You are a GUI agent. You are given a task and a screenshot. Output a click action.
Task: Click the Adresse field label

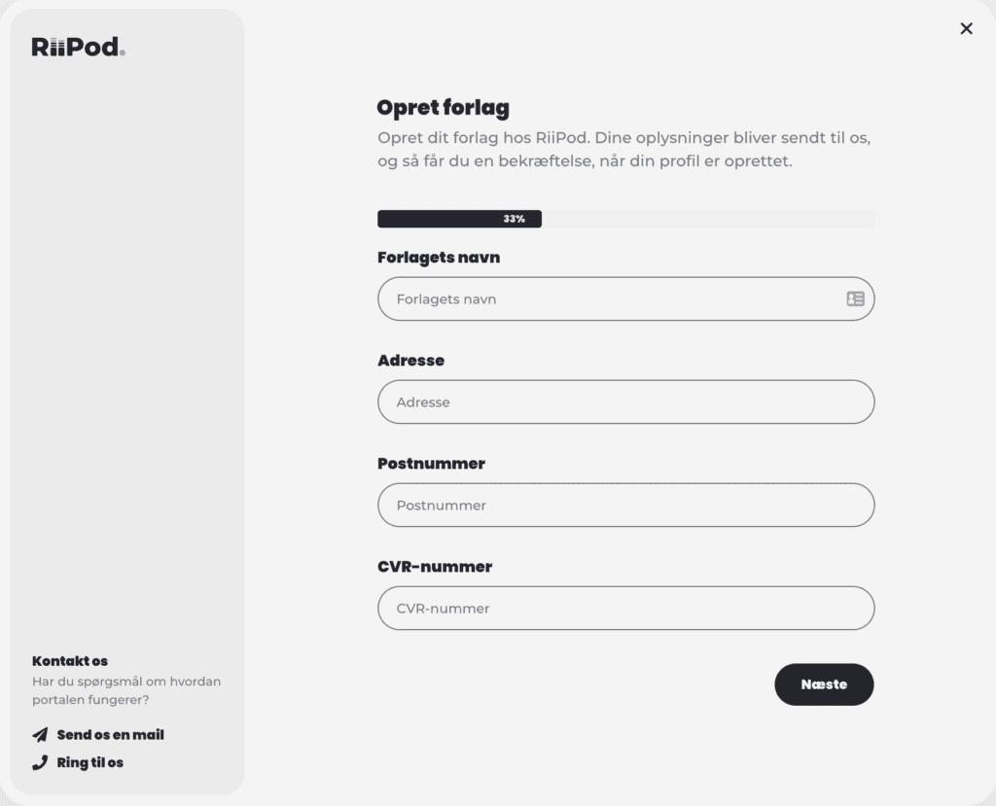410,361
